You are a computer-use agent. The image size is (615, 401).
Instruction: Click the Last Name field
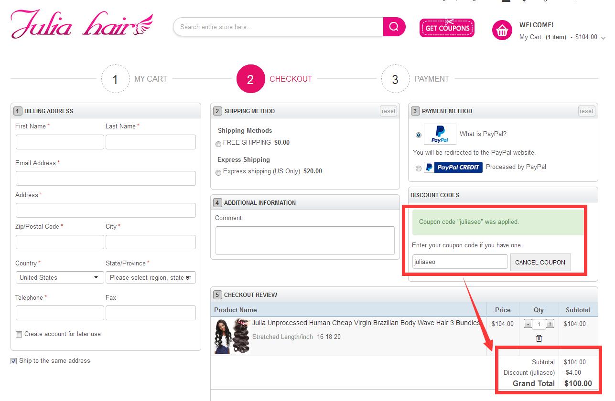(151, 142)
